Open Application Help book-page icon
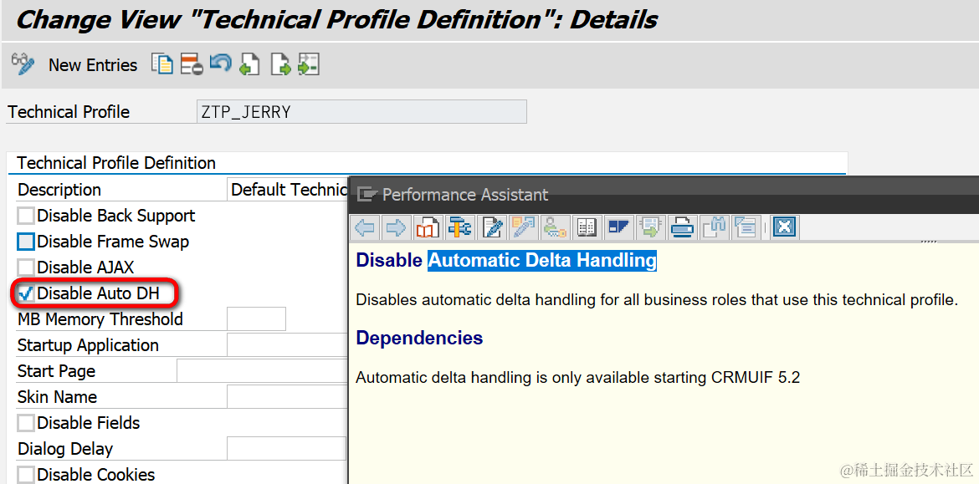979x484 pixels. [x=428, y=227]
